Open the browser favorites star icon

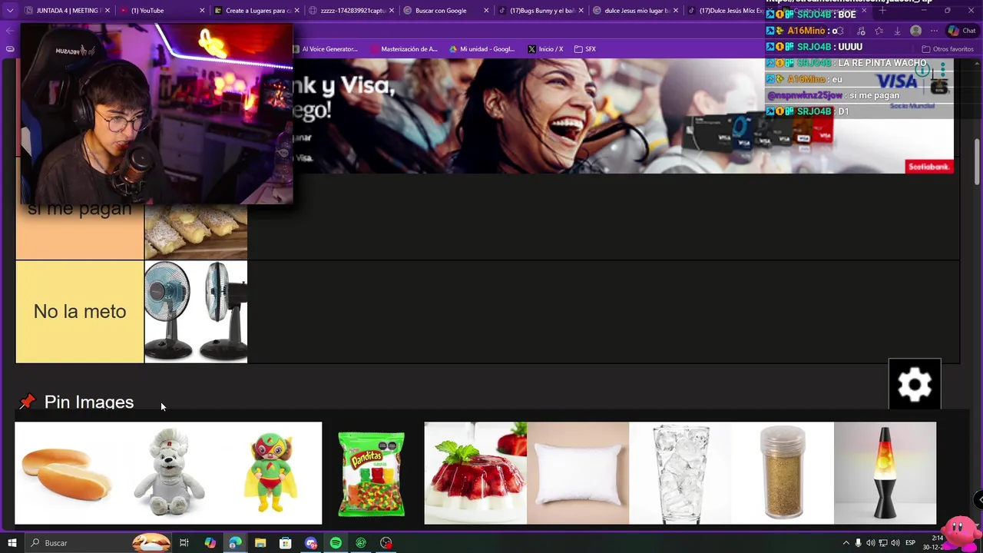[x=879, y=31]
